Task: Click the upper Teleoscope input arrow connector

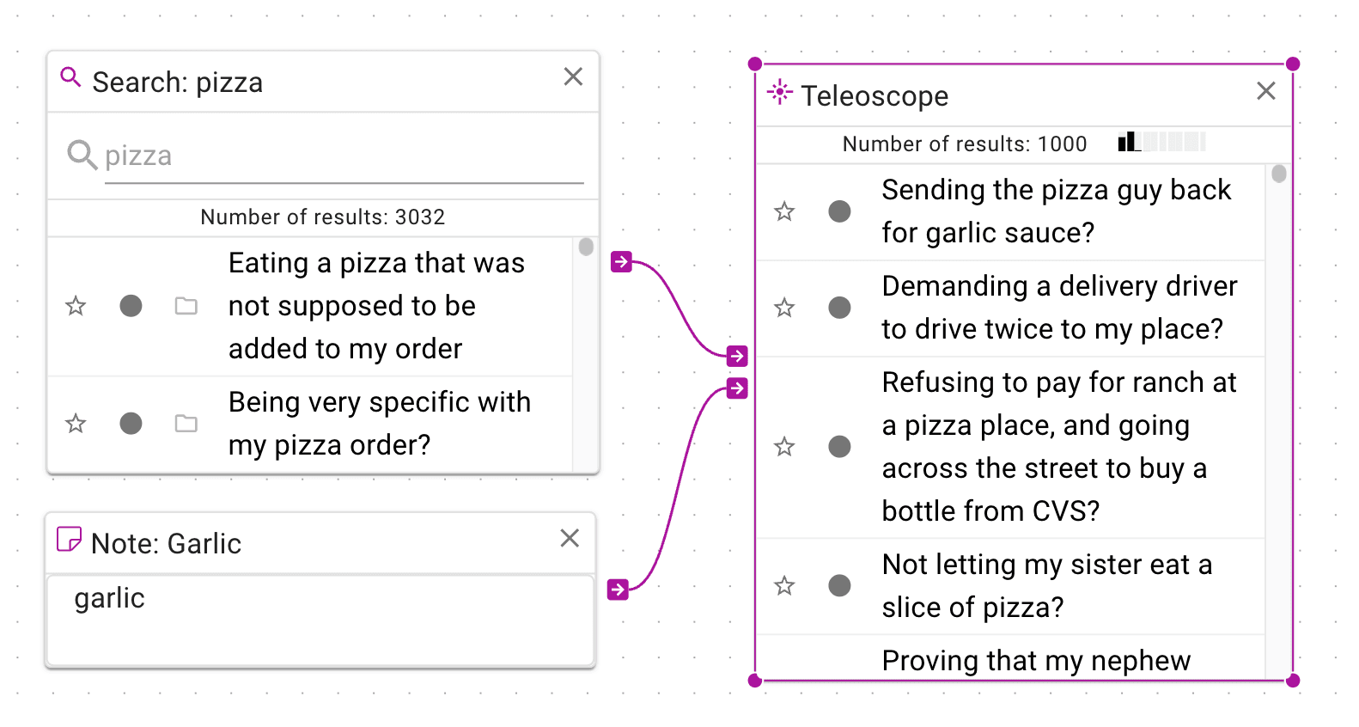Action: (x=737, y=356)
